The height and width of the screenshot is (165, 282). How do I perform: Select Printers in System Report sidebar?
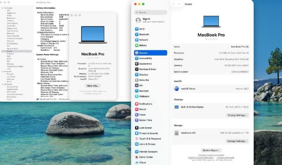click(10, 54)
